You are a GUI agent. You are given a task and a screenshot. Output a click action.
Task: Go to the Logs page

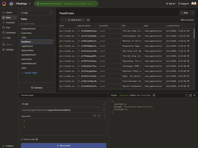9,38
